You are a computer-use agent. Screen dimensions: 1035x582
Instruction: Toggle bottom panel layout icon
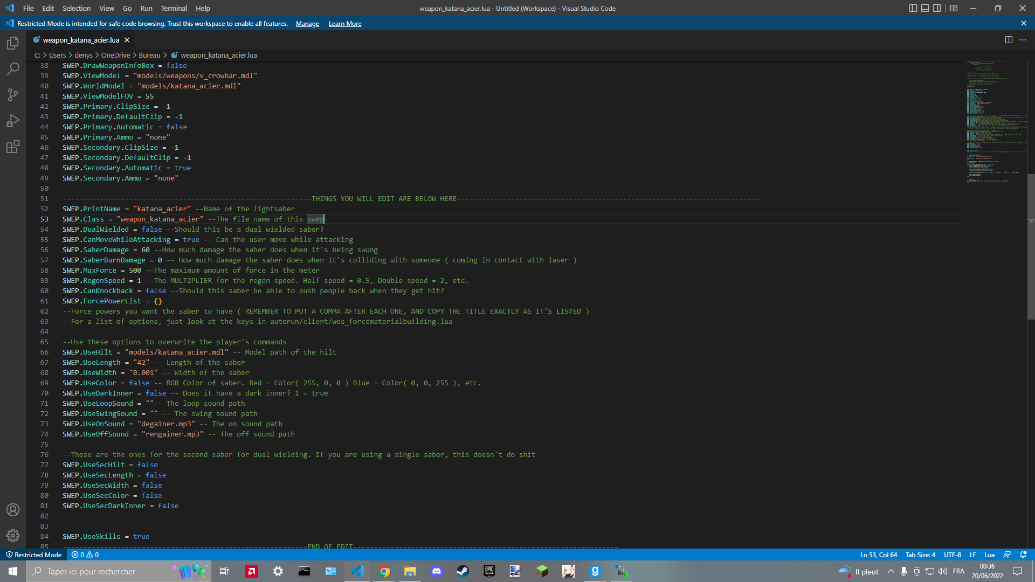(925, 8)
